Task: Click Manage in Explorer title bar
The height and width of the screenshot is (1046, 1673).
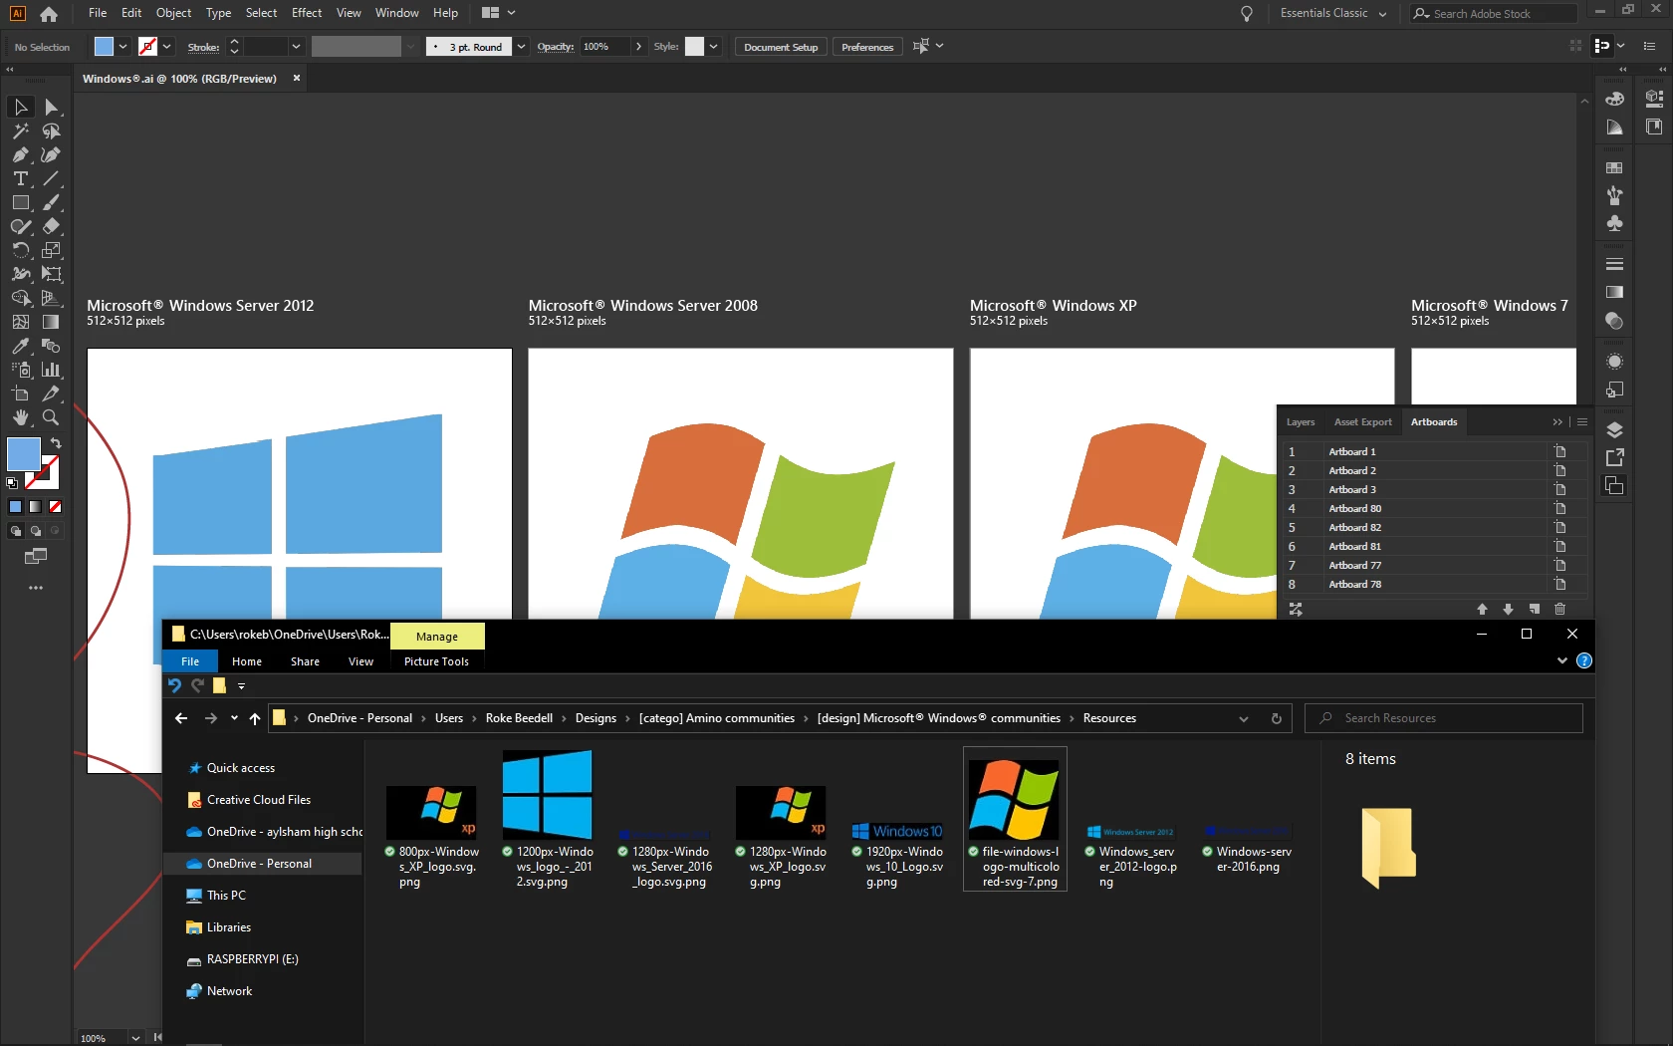Action: [x=437, y=637]
